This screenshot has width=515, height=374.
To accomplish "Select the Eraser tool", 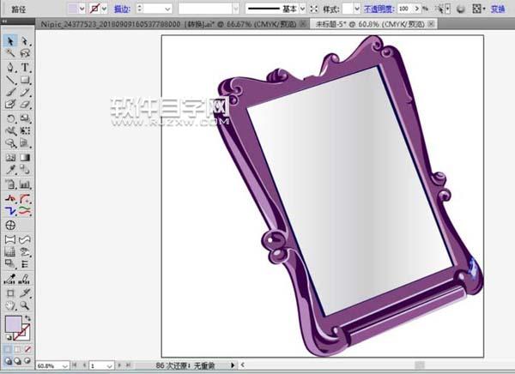I will [25, 104].
